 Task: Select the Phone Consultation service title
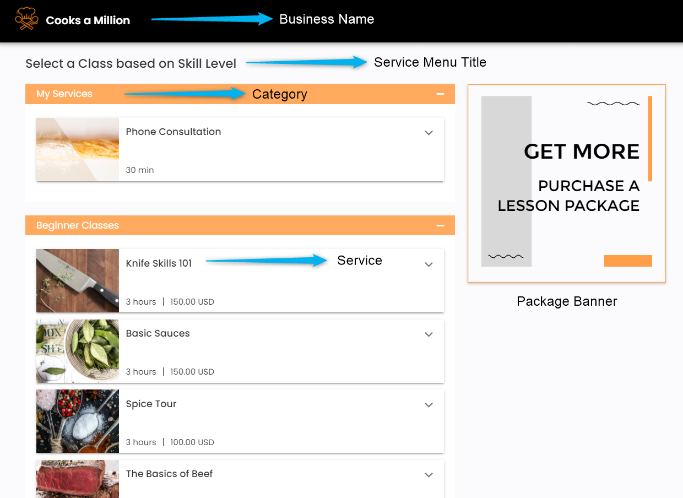(174, 132)
